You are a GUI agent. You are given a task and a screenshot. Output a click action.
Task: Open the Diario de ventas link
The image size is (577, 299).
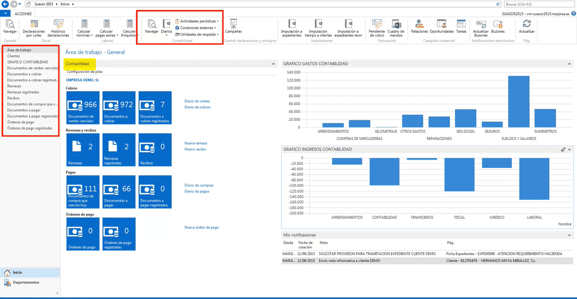point(197,101)
